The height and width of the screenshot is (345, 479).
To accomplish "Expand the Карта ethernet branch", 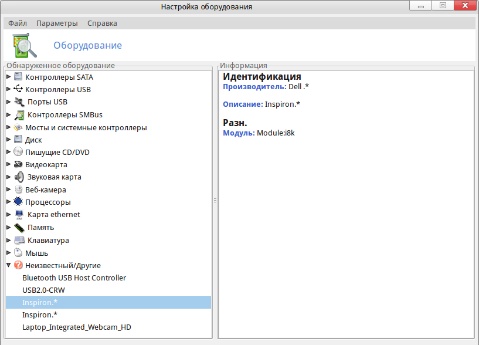I will 9,214.
